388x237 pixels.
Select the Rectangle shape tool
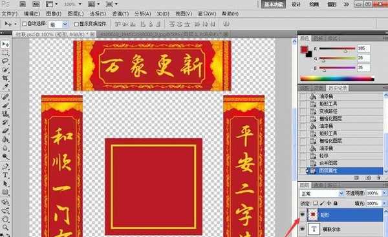5,192
